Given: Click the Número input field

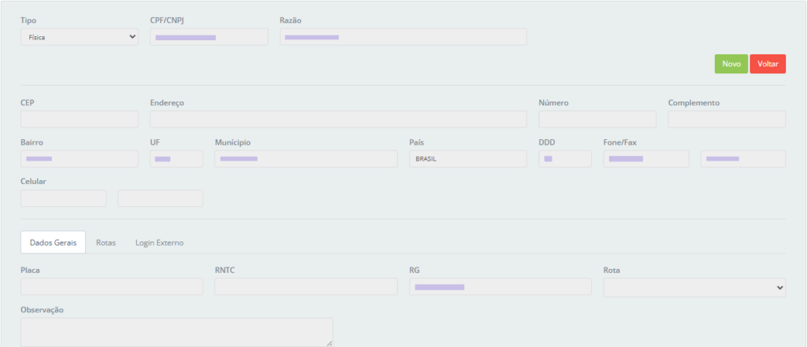Looking at the screenshot, I should coord(597,119).
